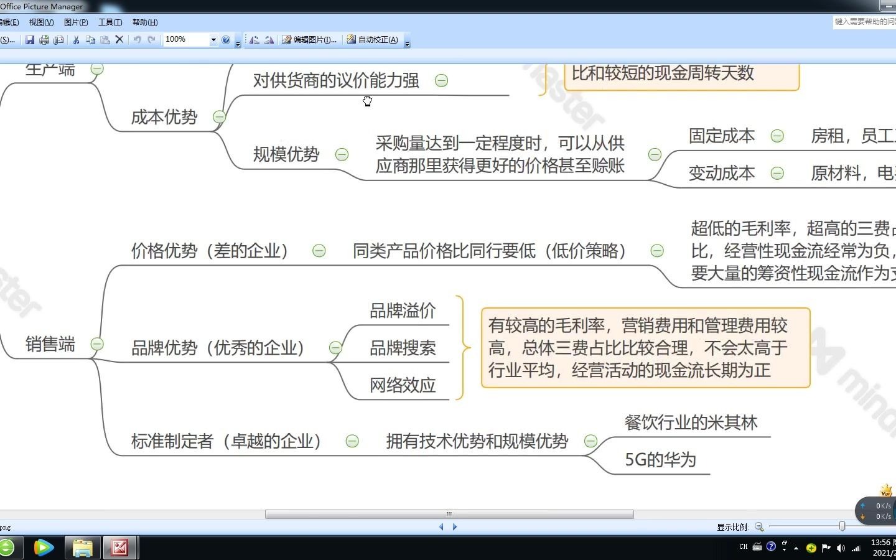Click the Redo arrow icon

[x=151, y=40]
